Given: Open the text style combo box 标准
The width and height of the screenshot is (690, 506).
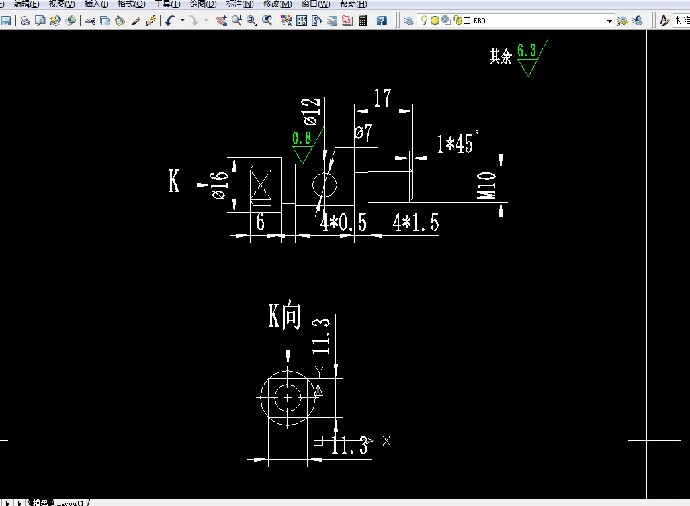Looking at the screenshot, I should tap(681, 21).
